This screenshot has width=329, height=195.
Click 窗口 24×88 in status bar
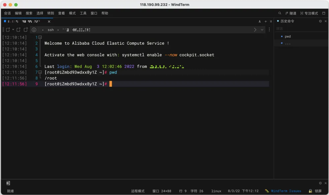pyautogui.click(x=162, y=191)
